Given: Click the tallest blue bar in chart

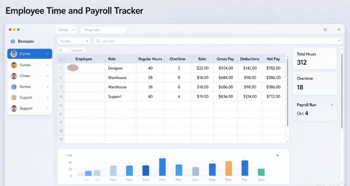Looking at the screenshot, I should pos(163,167).
